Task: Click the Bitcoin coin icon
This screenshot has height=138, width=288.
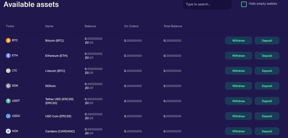Action: pos(8,40)
